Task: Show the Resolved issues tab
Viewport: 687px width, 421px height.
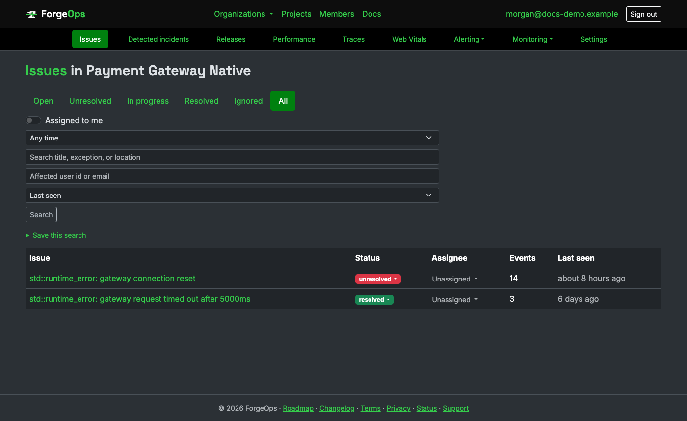Action: coord(201,101)
